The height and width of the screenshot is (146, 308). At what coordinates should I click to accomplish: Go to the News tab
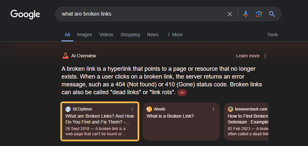point(153,35)
